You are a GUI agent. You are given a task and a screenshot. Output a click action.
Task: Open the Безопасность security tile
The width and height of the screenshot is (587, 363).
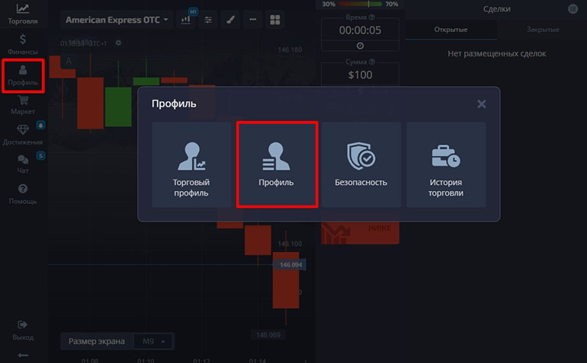point(361,164)
